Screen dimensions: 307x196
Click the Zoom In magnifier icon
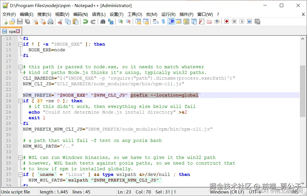[x=120, y=22]
